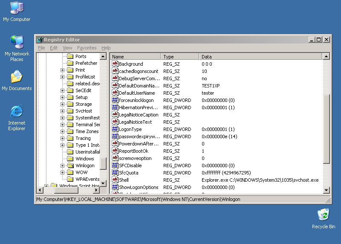The height and width of the screenshot is (244, 341).
Task: Click the 'tester' data value
Action: coord(208,93)
